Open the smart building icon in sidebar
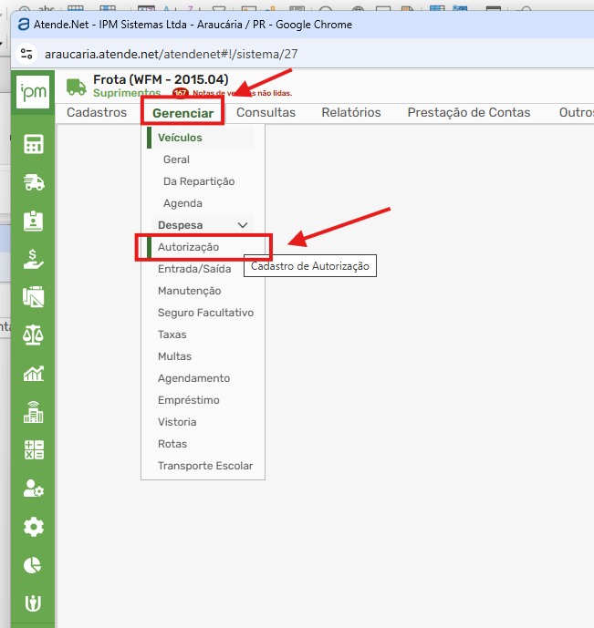 [x=33, y=412]
